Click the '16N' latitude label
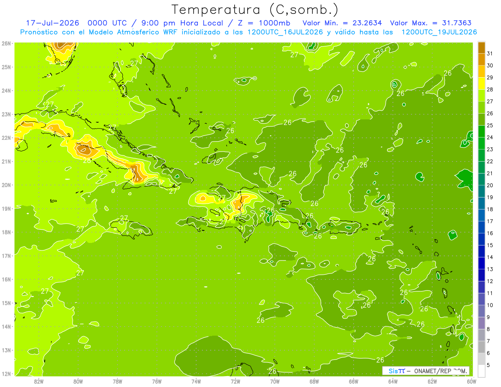501x387 pixels. tap(6, 279)
